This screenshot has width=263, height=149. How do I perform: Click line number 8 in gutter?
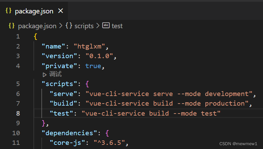(x=18, y=114)
